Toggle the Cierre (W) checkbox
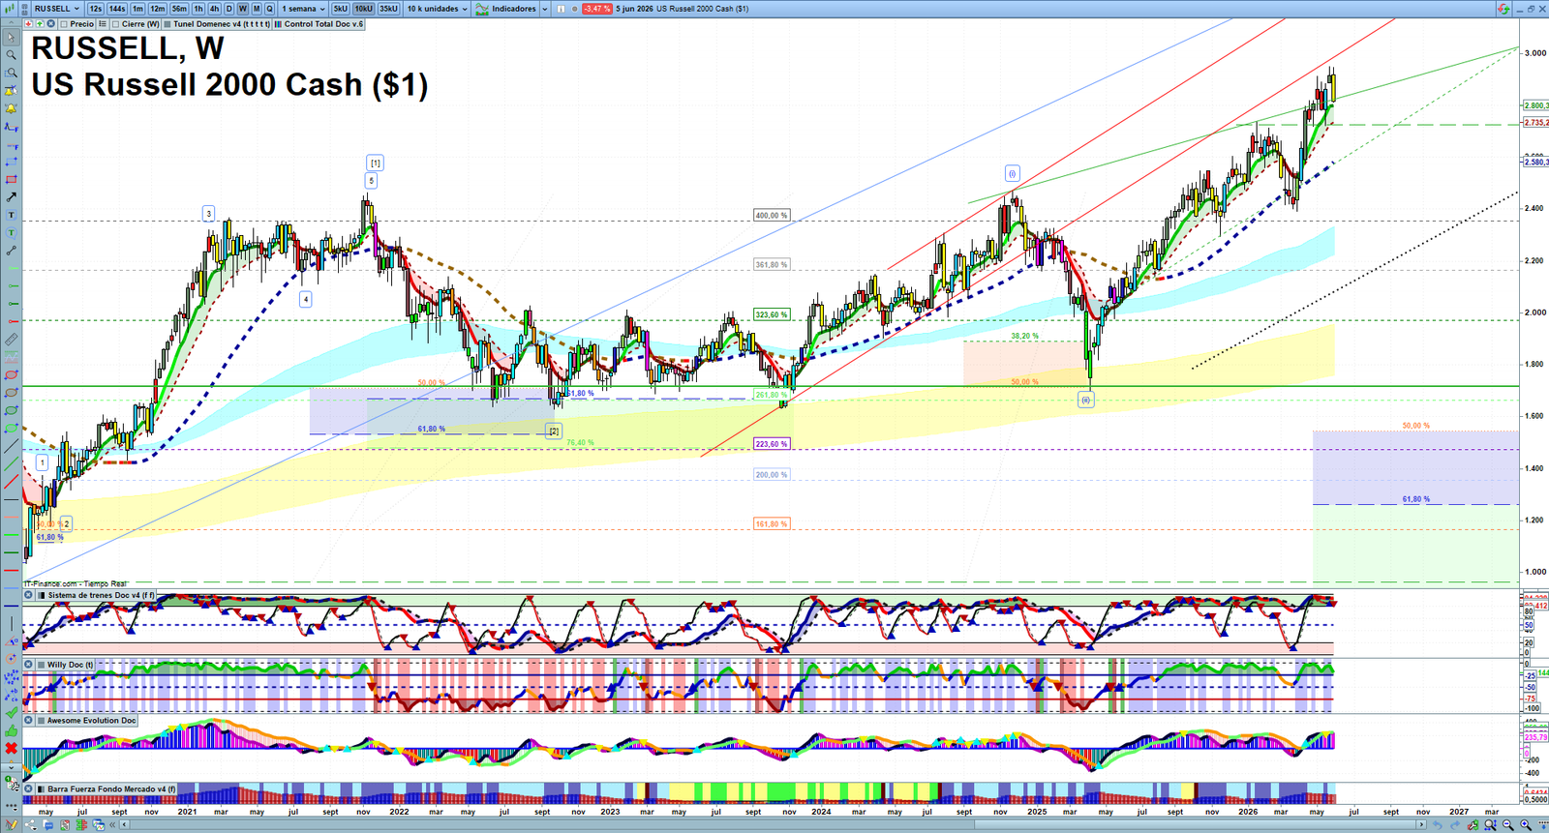 coord(116,24)
